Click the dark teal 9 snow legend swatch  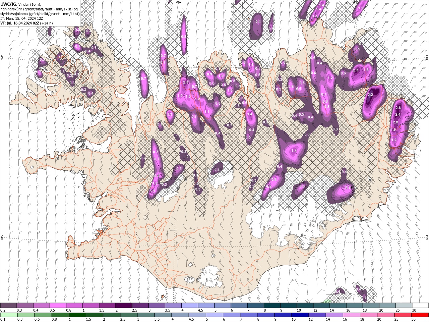(x=288, y=306)
